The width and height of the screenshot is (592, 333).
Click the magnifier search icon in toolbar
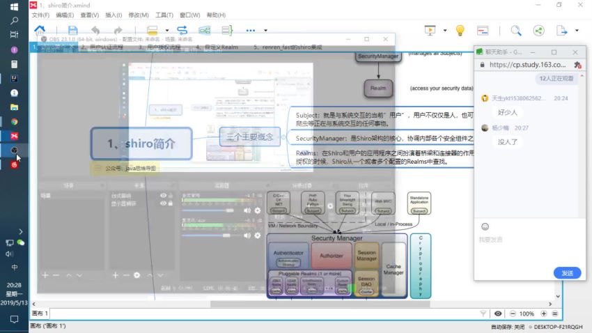(515, 30)
